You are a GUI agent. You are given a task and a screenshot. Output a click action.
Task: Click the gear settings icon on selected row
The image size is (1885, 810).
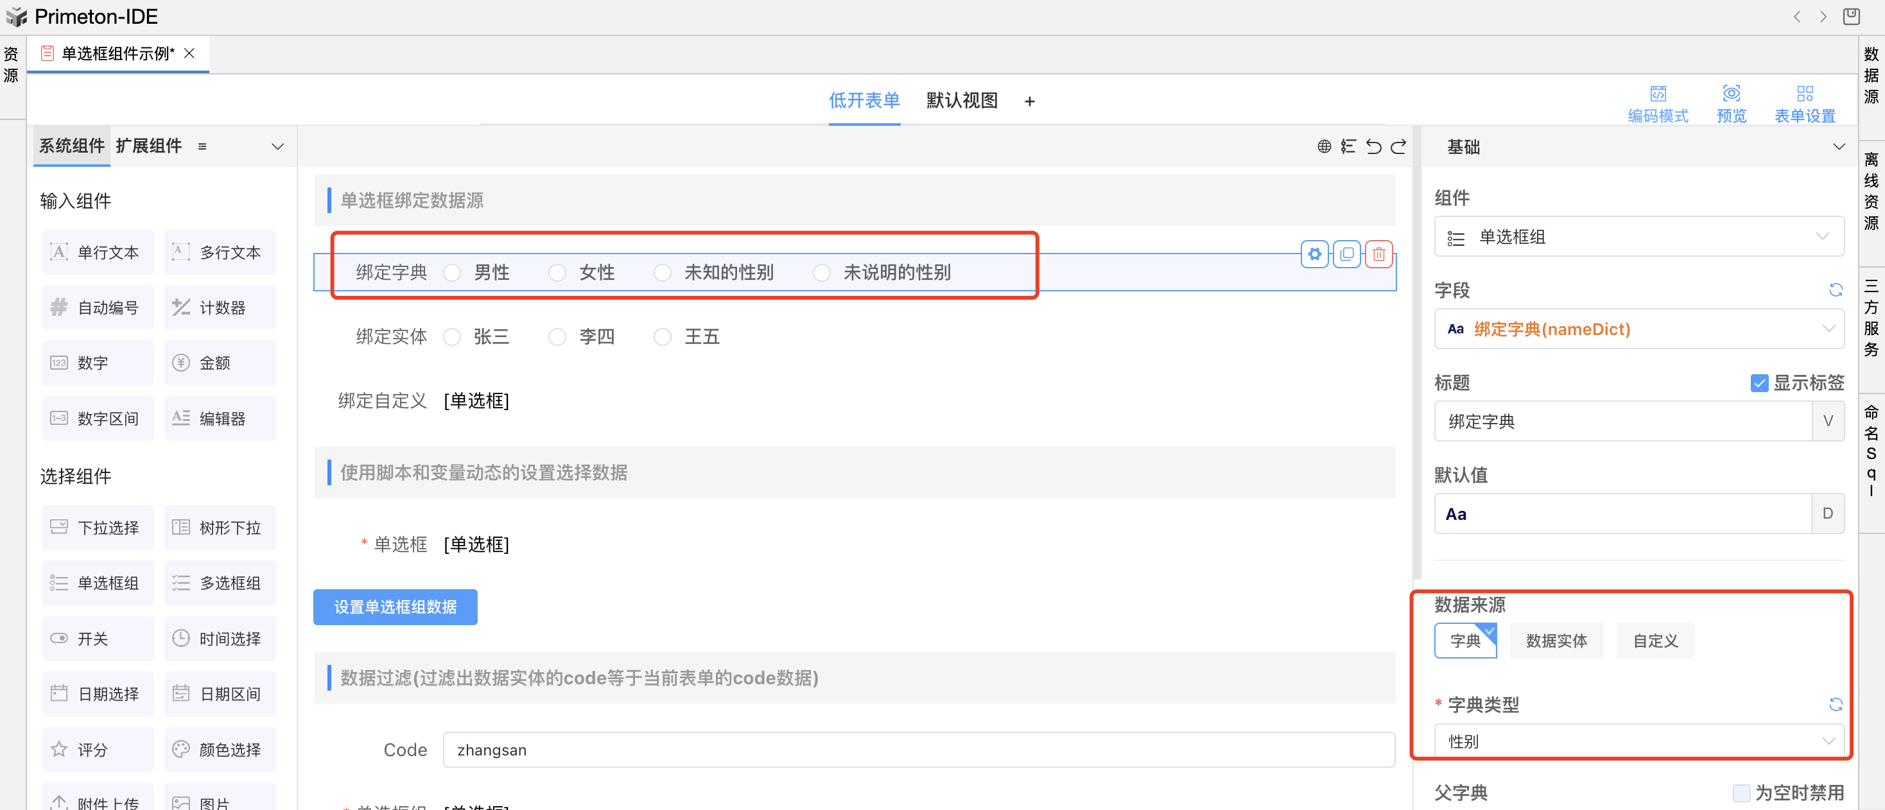tap(1314, 254)
